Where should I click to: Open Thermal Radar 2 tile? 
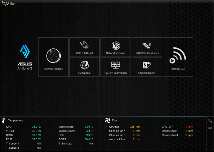pyautogui.click(x=53, y=57)
